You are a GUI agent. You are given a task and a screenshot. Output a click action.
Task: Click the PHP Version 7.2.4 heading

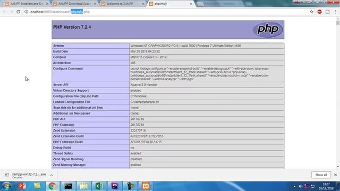pyautogui.click(x=72, y=27)
